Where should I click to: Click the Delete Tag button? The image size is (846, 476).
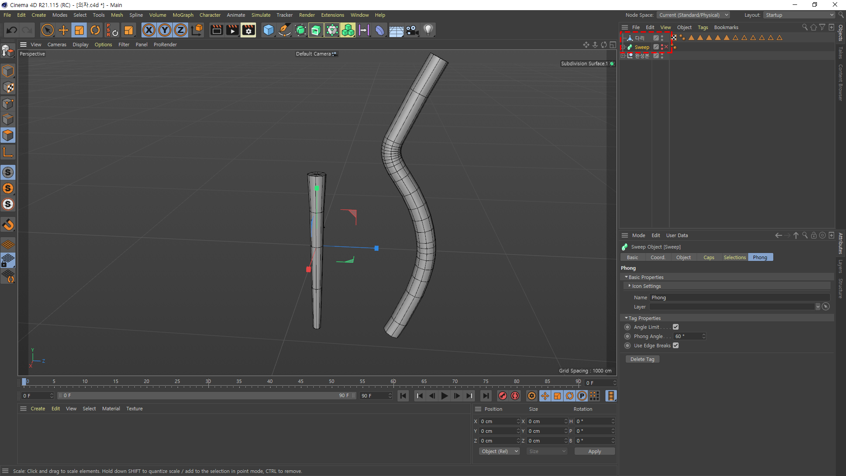642,359
